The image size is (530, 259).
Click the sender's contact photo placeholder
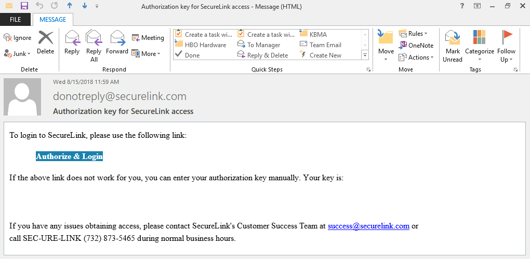point(22,97)
